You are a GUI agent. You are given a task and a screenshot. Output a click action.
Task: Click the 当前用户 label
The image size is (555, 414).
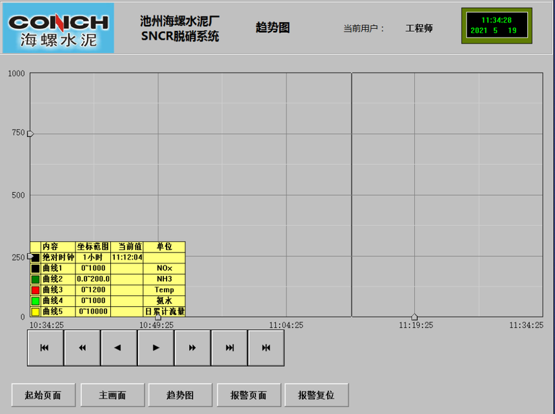(363, 28)
